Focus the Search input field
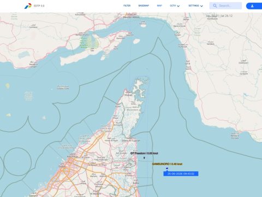262x197 pixels. pos(225,5)
